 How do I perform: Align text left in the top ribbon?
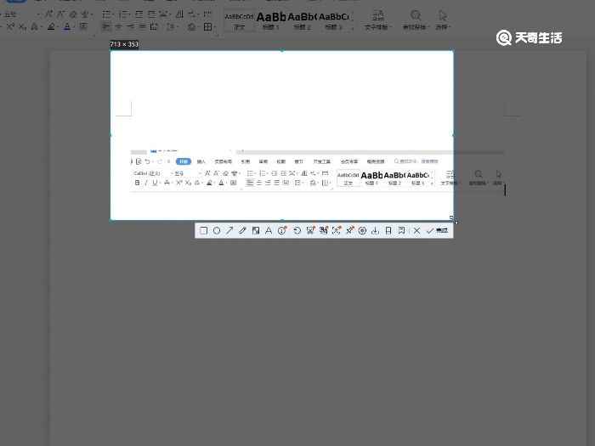(x=106, y=26)
